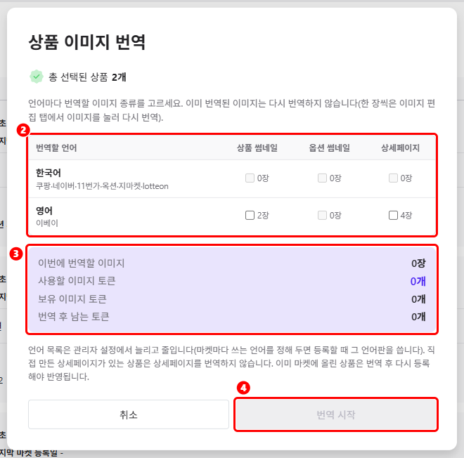This screenshot has width=464, height=458.
Task: Check Korean 옵션 썸네일 0장 checkbox
Action: (322, 178)
